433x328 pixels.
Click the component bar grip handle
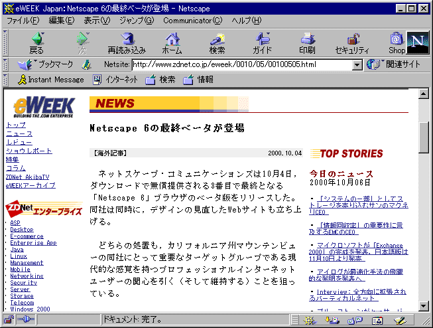click(x=295, y=320)
